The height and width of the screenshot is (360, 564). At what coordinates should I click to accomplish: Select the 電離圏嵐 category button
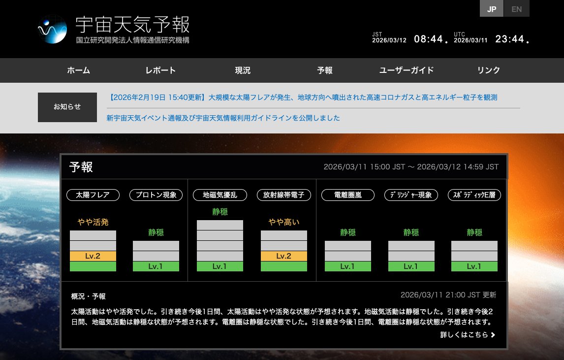coord(348,195)
